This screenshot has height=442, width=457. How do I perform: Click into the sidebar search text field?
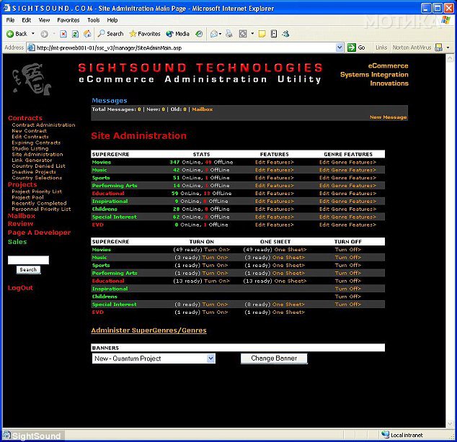(28, 260)
